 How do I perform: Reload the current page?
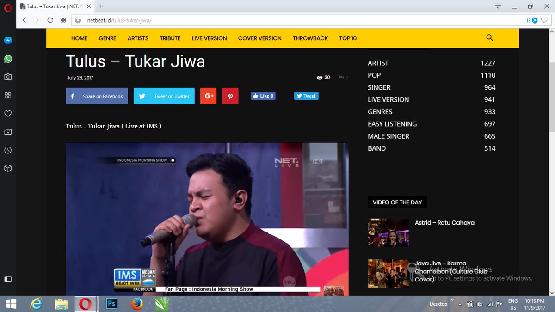tap(50, 20)
